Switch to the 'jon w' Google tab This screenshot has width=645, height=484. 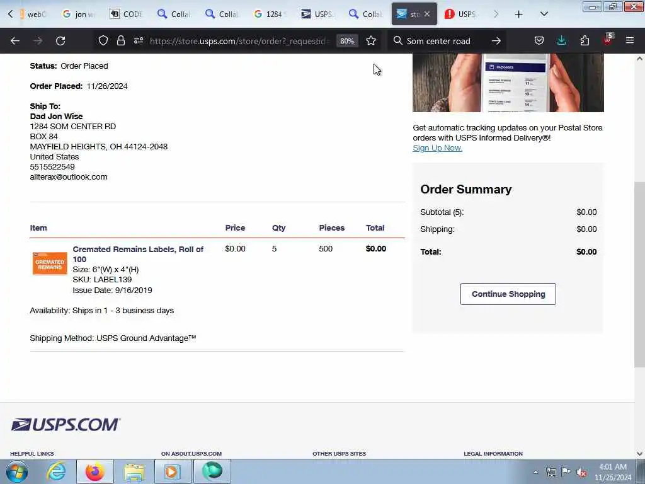pyautogui.click(x=79, y=14)
